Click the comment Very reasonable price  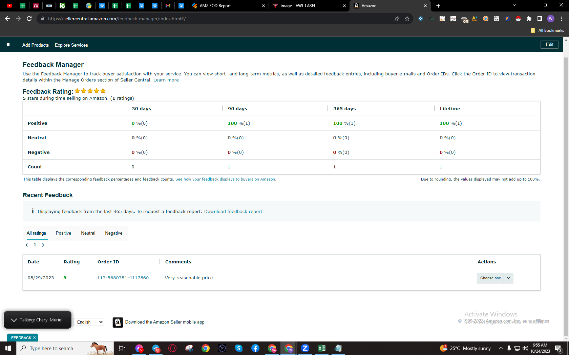click(189, 278)
